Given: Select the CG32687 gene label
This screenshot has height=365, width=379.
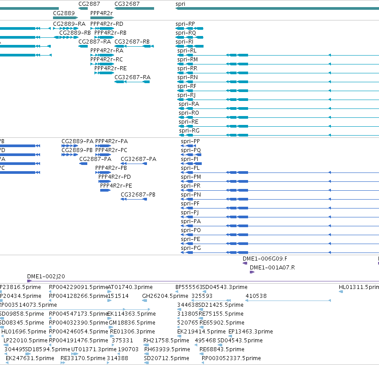Looking at the screenshot, I should (127, 4).
